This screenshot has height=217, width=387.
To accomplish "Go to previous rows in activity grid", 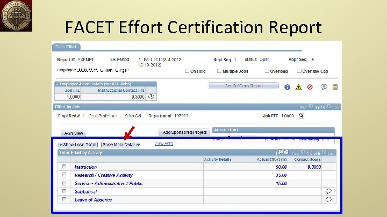I will [303, 152].
